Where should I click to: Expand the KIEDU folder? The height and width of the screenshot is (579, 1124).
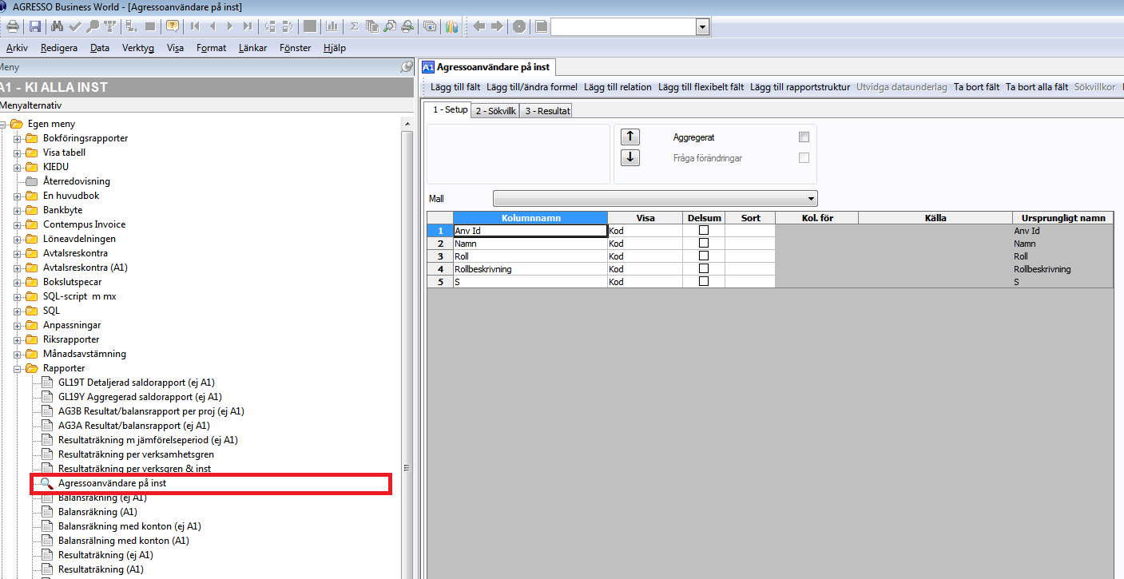(x=18, y=167)
